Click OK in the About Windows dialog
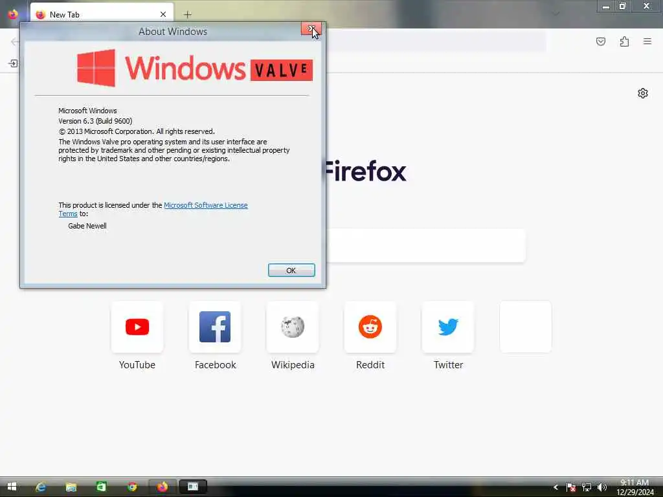Viewport: 663px width, 497px height. [291, 270]
